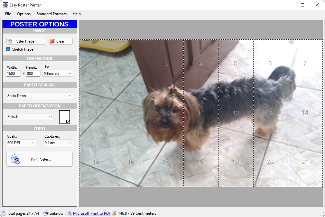Image resolution: width=325 pixels, height=217 pixels.
Task: Click the Width input field
Action: (x=13, y=74)
